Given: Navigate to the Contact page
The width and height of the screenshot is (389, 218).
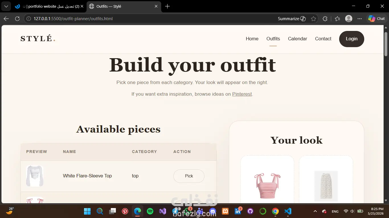Looking at the screenshot, I should [x=323, y=39].
